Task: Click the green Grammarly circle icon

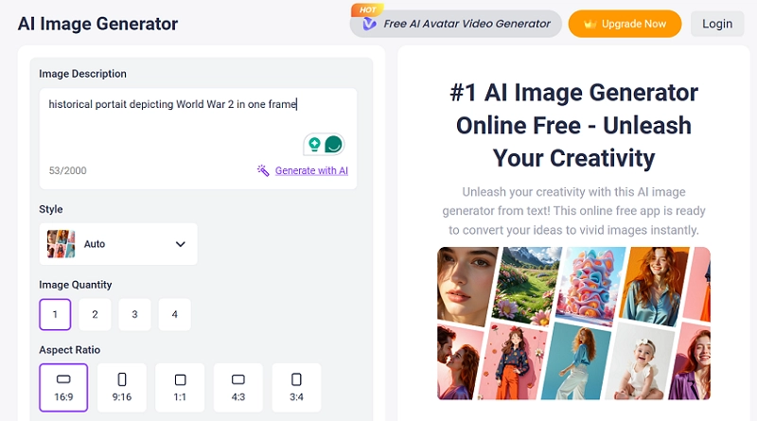Action: click(333, 144)
